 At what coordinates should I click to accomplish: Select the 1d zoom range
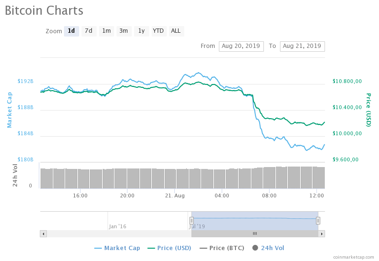tap(72, 31)
